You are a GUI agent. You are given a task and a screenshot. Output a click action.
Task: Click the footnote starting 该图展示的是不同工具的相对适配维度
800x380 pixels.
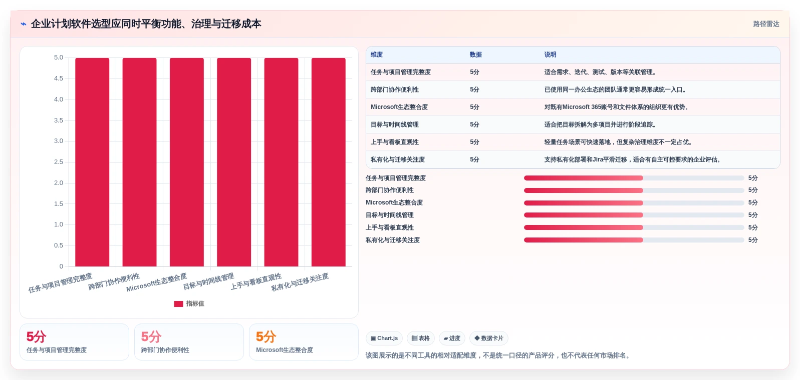499,355
